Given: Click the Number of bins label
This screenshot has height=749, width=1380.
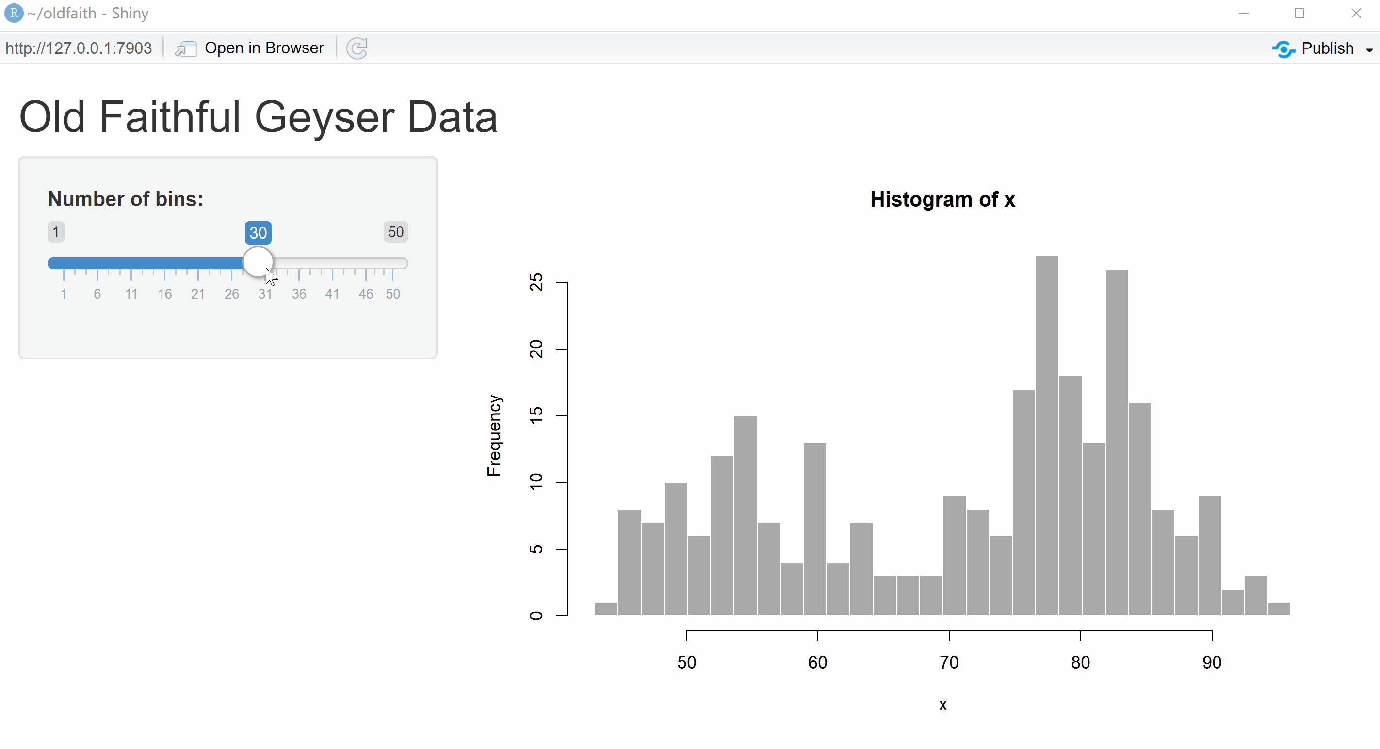Looking at the screenshot, I should click(125, 199).
